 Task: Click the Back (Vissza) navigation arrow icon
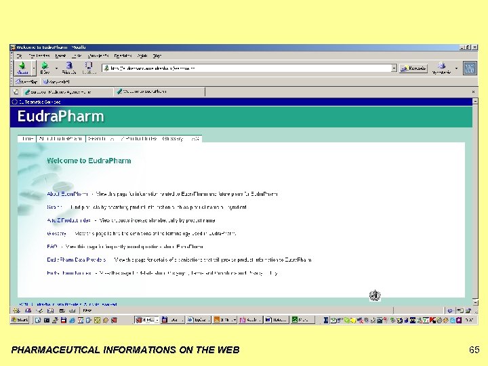[x=22, y=65]
